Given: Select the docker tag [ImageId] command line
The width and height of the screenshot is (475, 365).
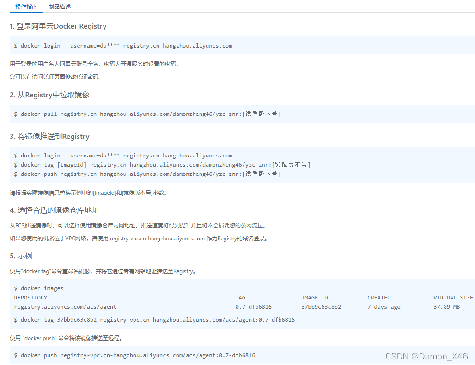Looking at the screenshot, I should (x=162, y=165).
